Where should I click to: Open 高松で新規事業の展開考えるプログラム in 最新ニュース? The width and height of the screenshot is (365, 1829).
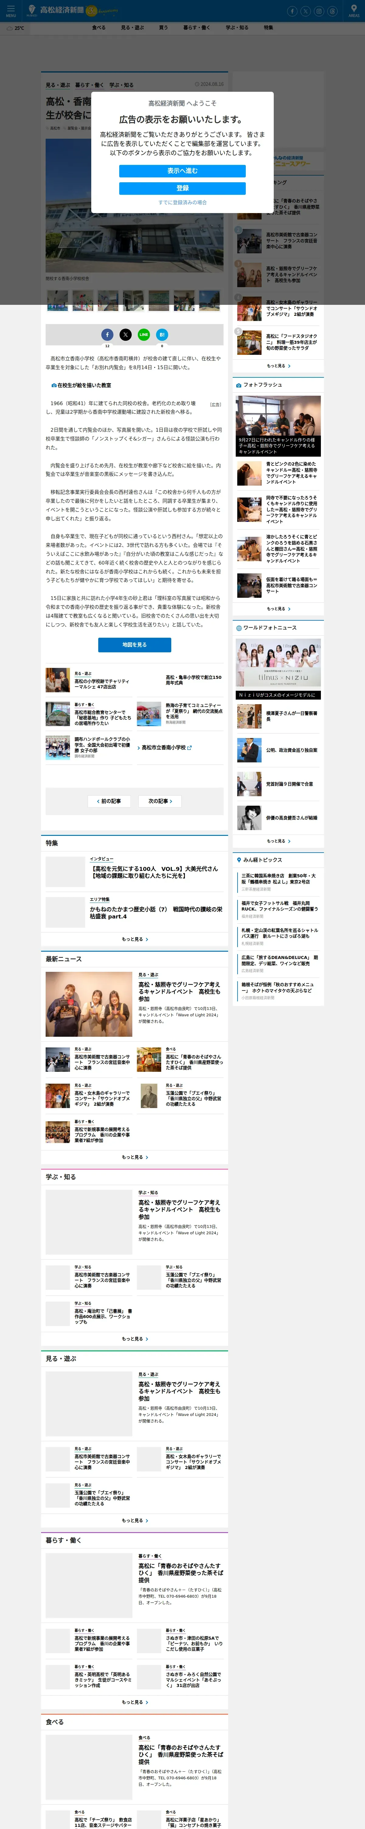tap(103, 1135)
